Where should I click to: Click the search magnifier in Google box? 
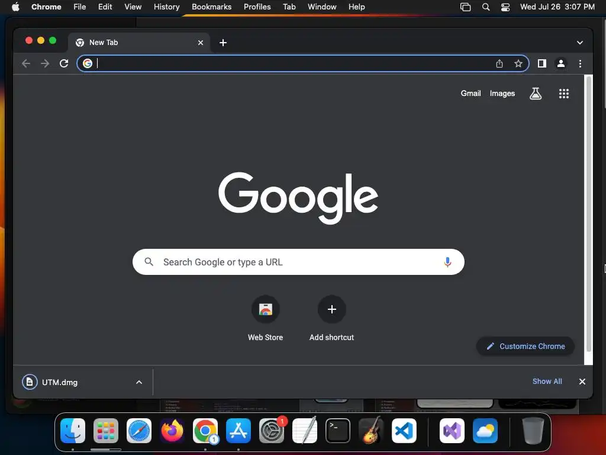point(149,262)
